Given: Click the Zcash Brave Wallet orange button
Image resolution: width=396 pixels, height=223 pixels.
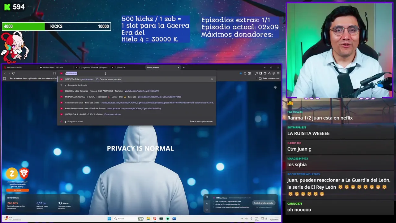Looking at the screenshot, I should click(18, 190).
